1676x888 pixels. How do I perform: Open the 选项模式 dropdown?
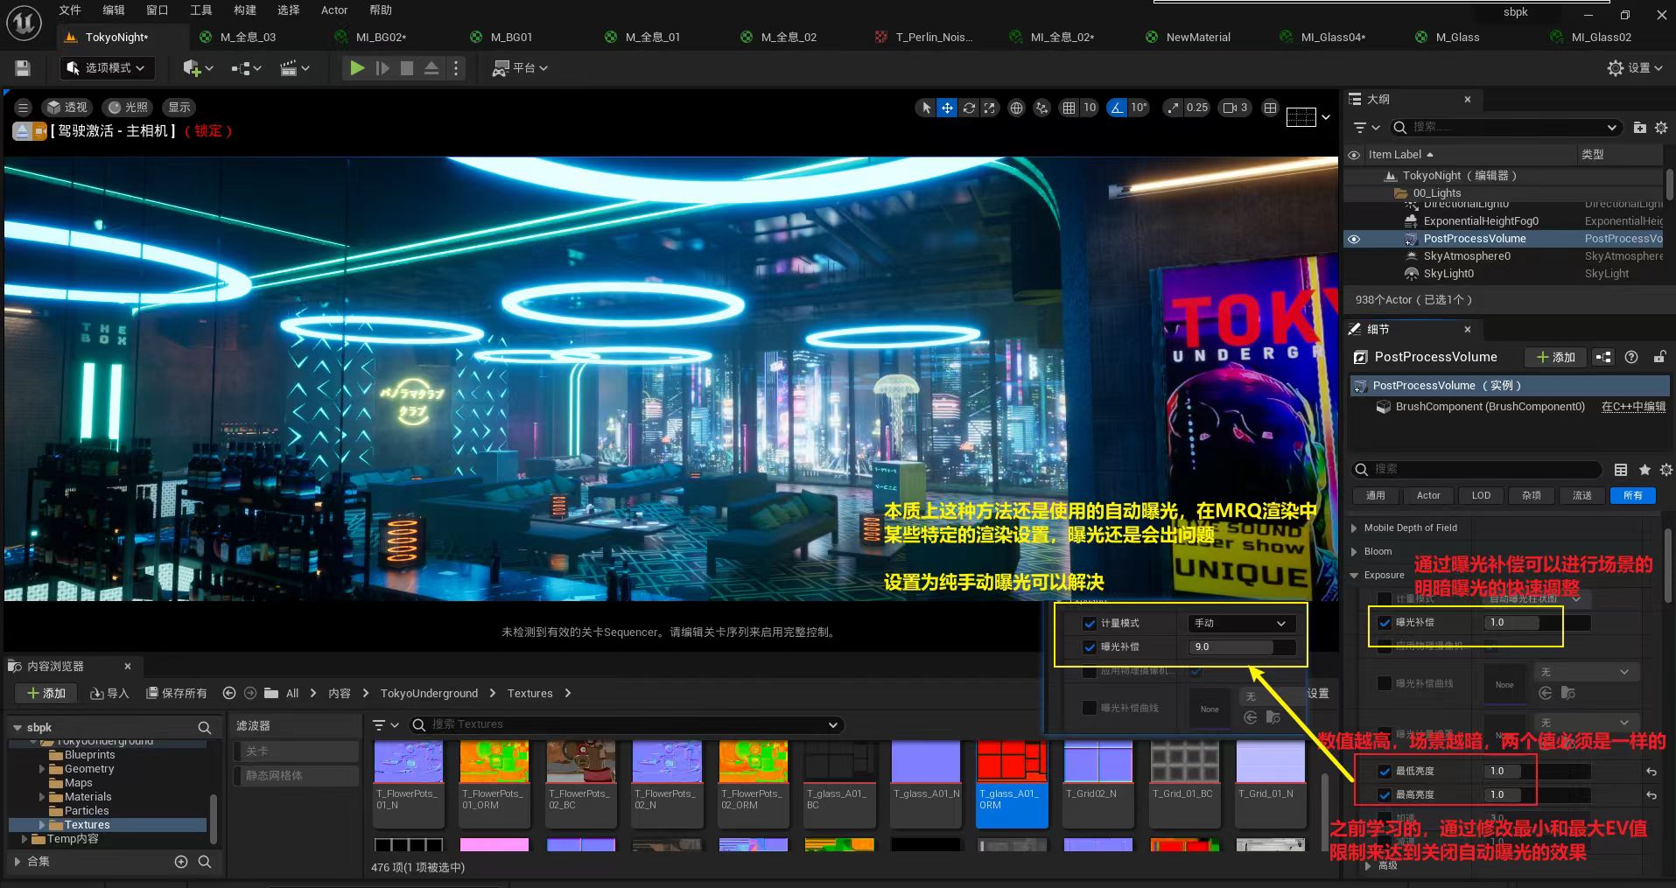[107, 68]
